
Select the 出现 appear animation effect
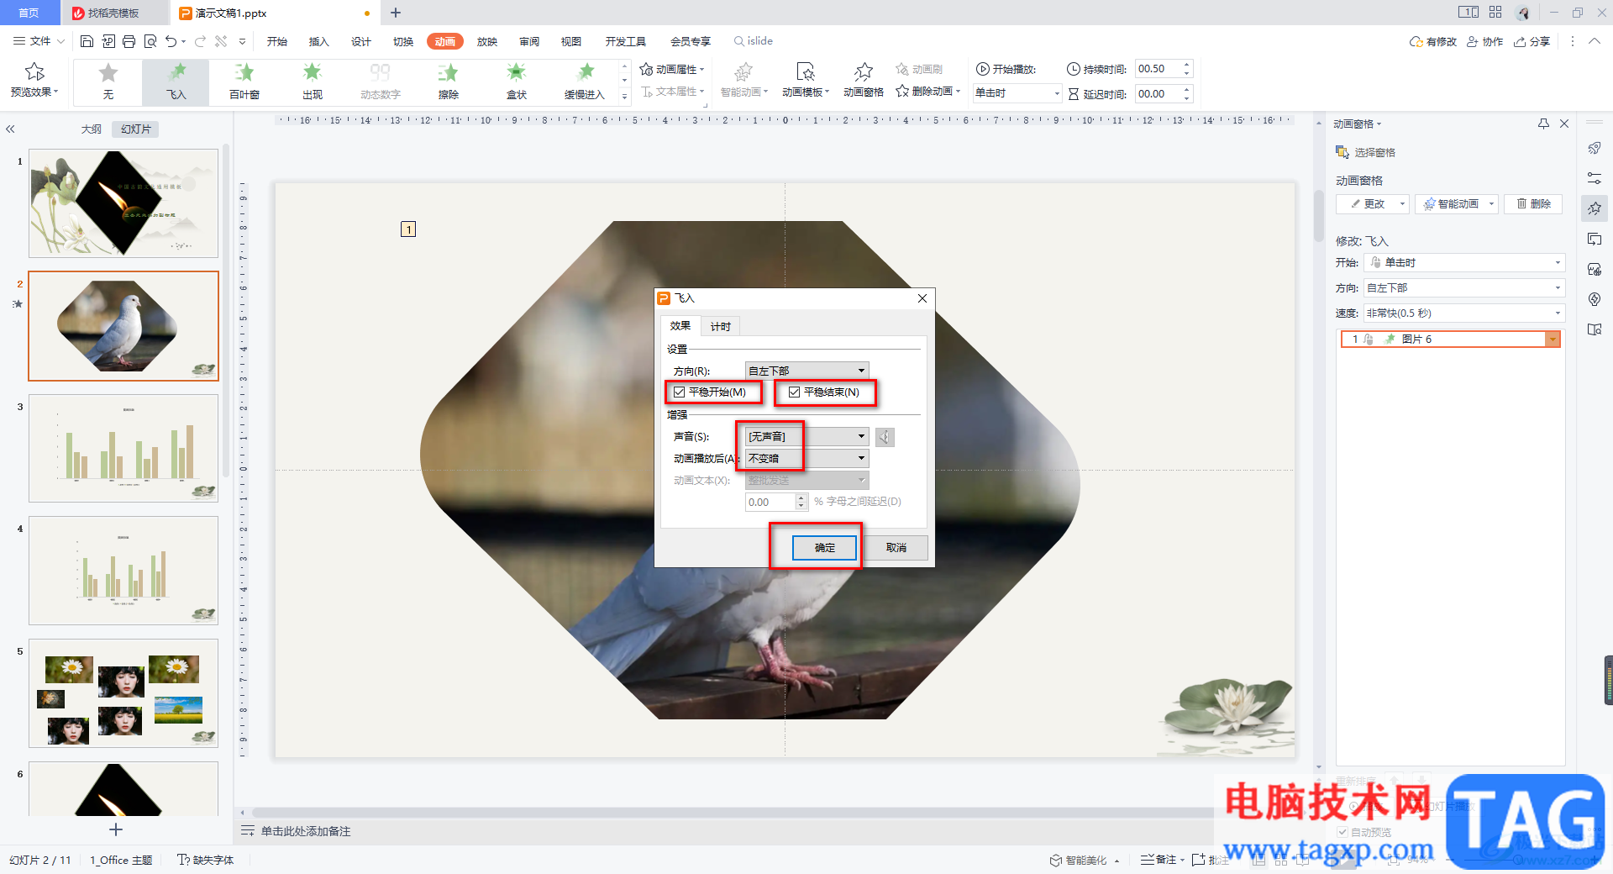(x=312, y=82)
